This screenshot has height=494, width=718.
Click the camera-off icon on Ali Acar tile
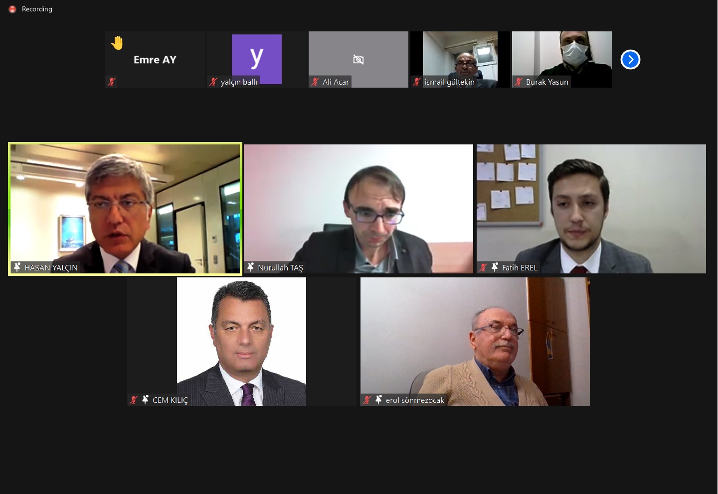(359, 60)
